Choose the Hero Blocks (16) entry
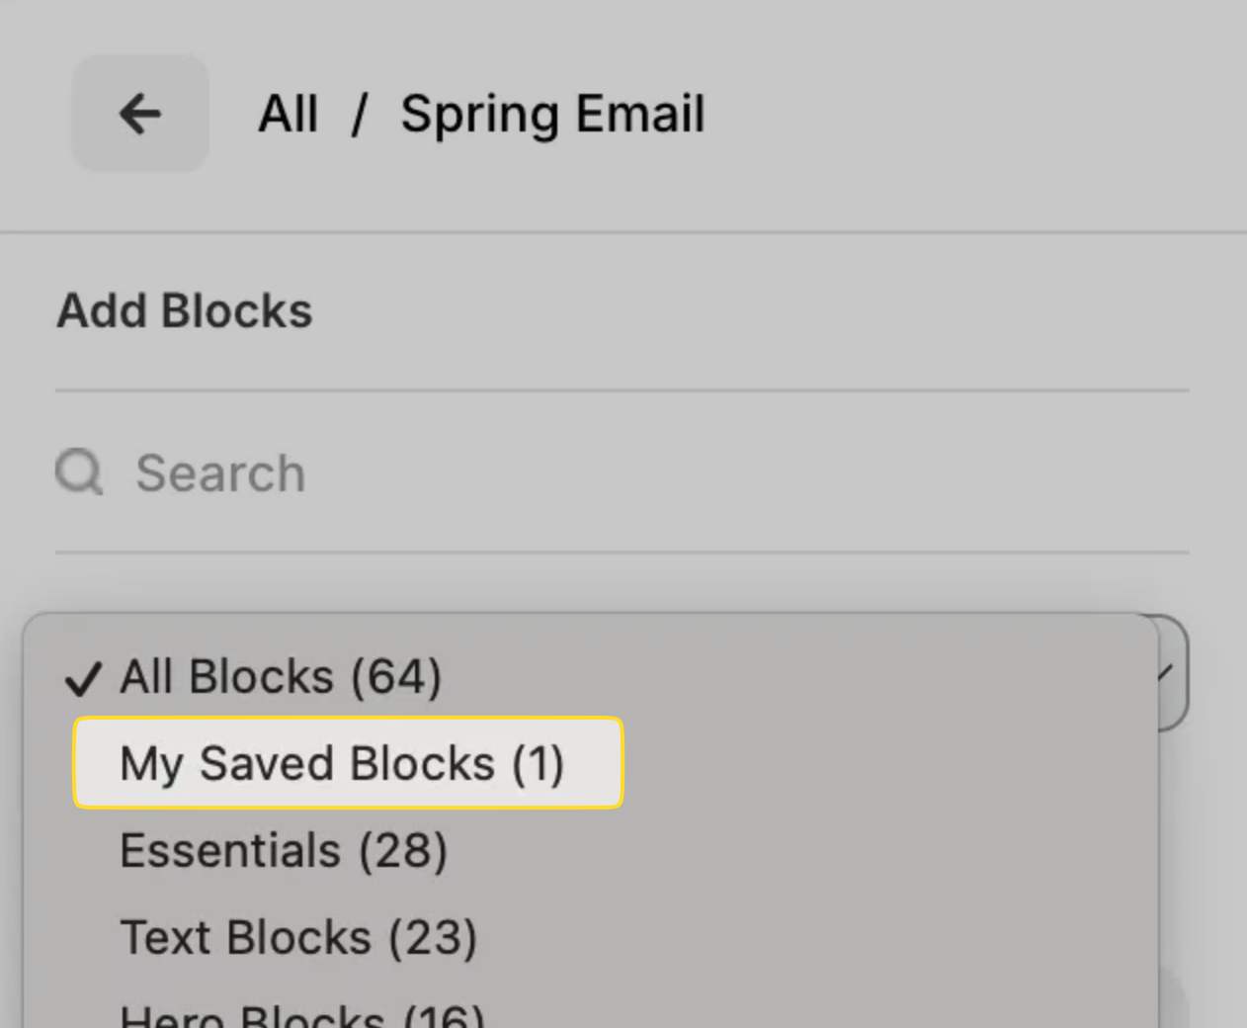The width and height of the screenshot is (1247, 1028). click(301, 1016)
